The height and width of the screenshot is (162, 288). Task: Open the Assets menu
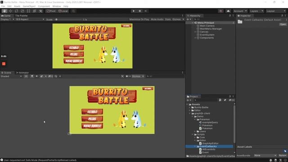[17, 6]
